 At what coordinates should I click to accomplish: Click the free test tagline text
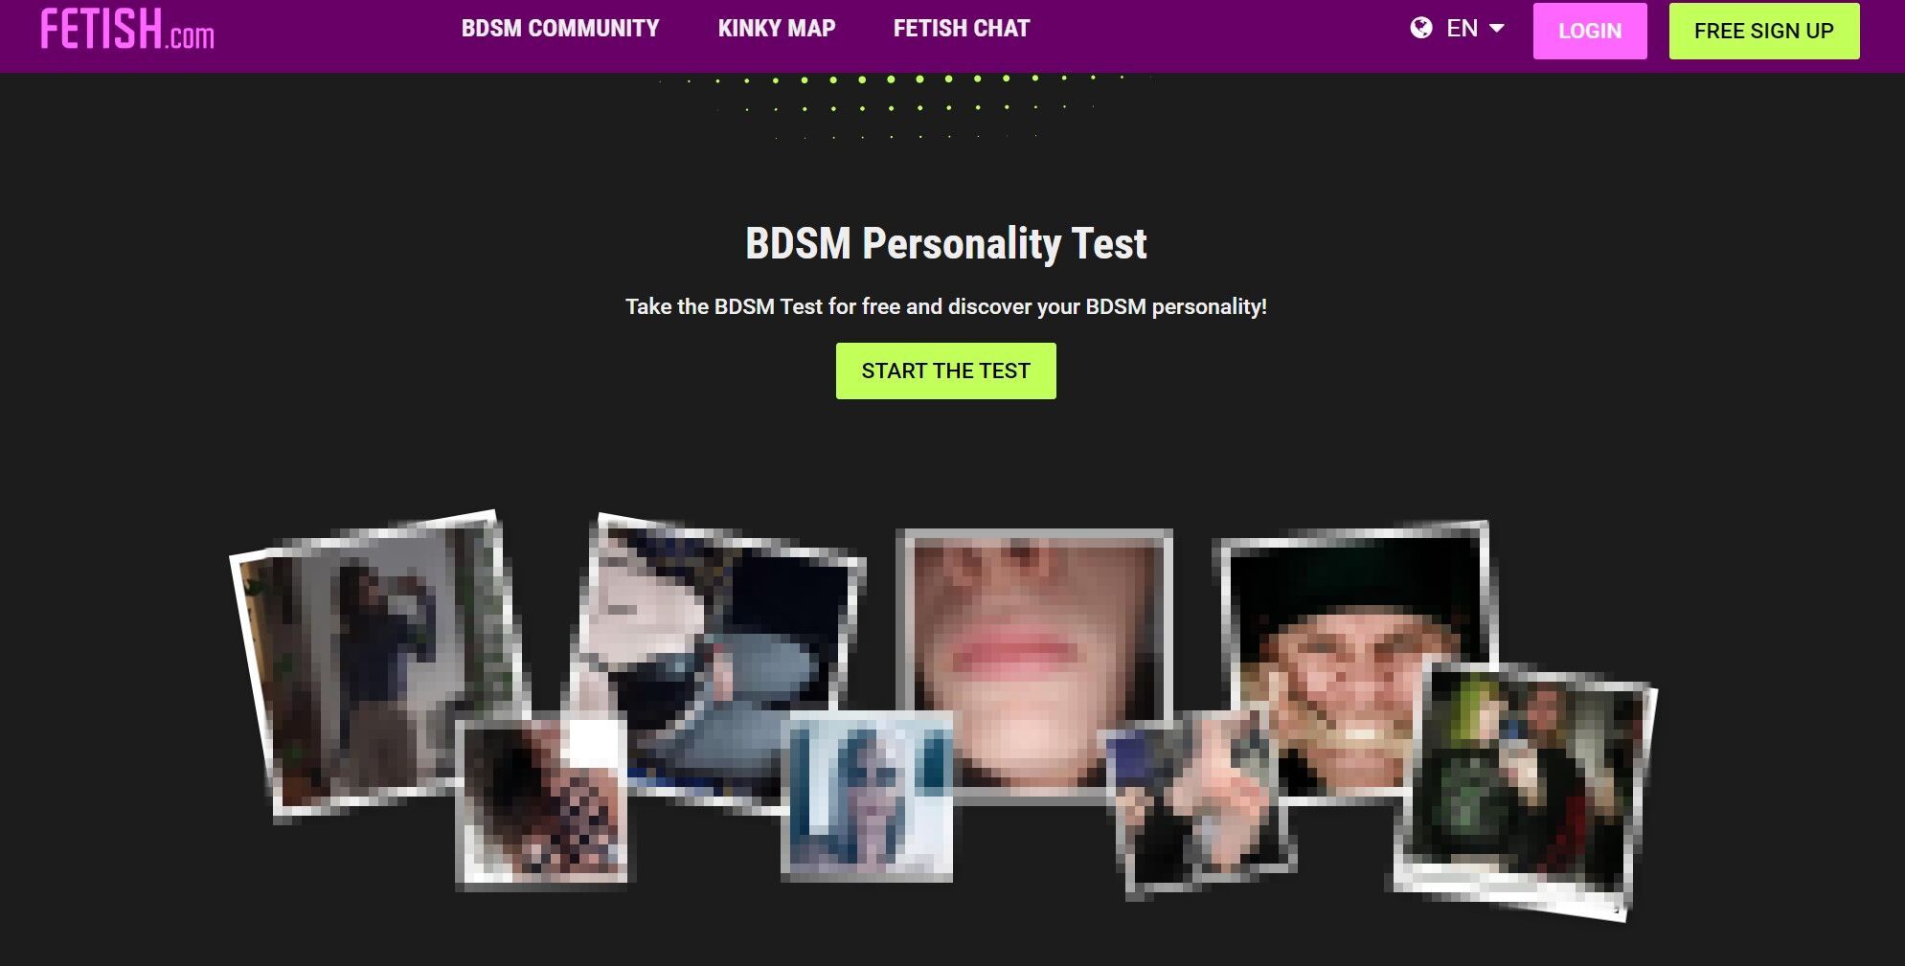click(x=946, y=306)
